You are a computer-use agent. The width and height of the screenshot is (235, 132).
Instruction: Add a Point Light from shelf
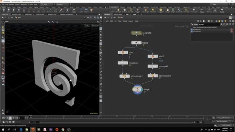(118, 11)
